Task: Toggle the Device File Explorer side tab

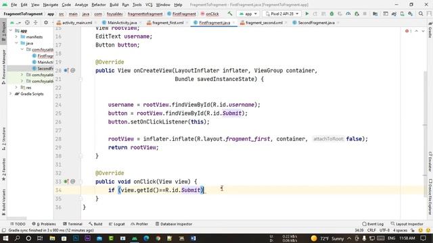Action: tap(430, 196)
